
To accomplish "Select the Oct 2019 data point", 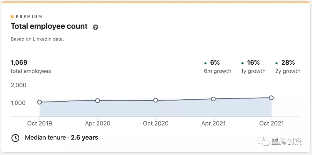I will tap(40, 102).
